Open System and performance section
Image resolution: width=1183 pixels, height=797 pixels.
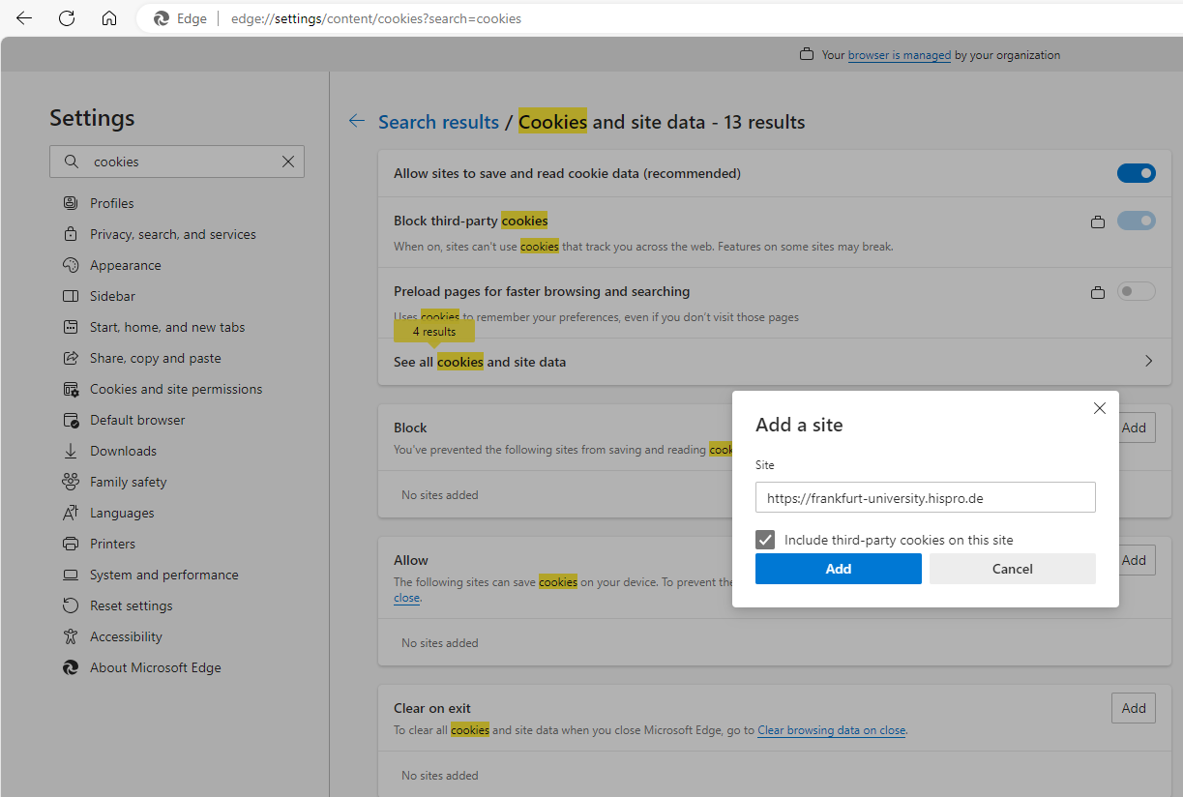coord(163,575)
